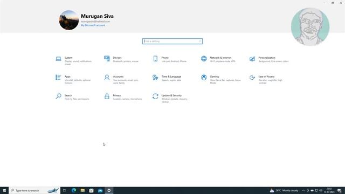Screen dimensions: 345x194
Task: Launch Microsoft Edge from the taskbar
Action: pos(74,190)
